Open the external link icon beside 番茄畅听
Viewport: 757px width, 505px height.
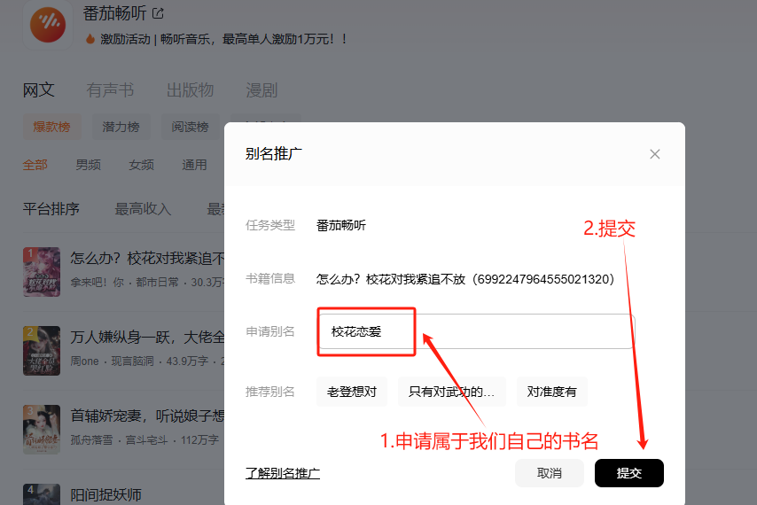point(158,13)
